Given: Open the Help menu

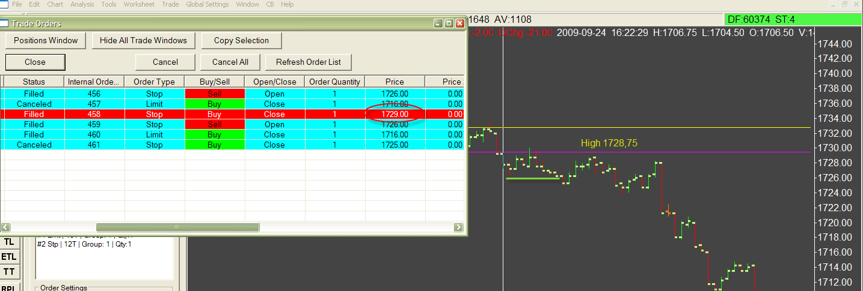Looking at the screenshot, I should (x=287, y=4).
